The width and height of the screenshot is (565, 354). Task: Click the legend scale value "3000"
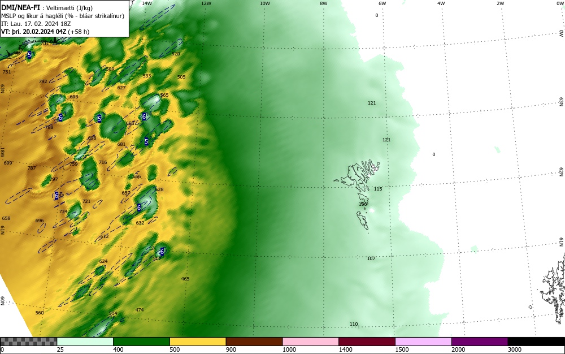pyautogui.click(x=515, y=349)
